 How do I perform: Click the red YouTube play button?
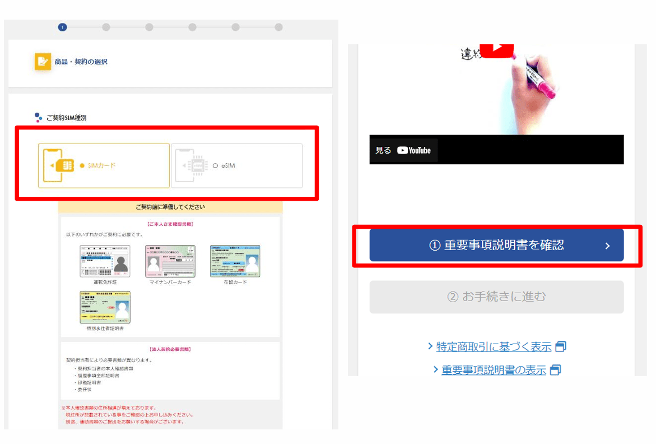(496, 49)
